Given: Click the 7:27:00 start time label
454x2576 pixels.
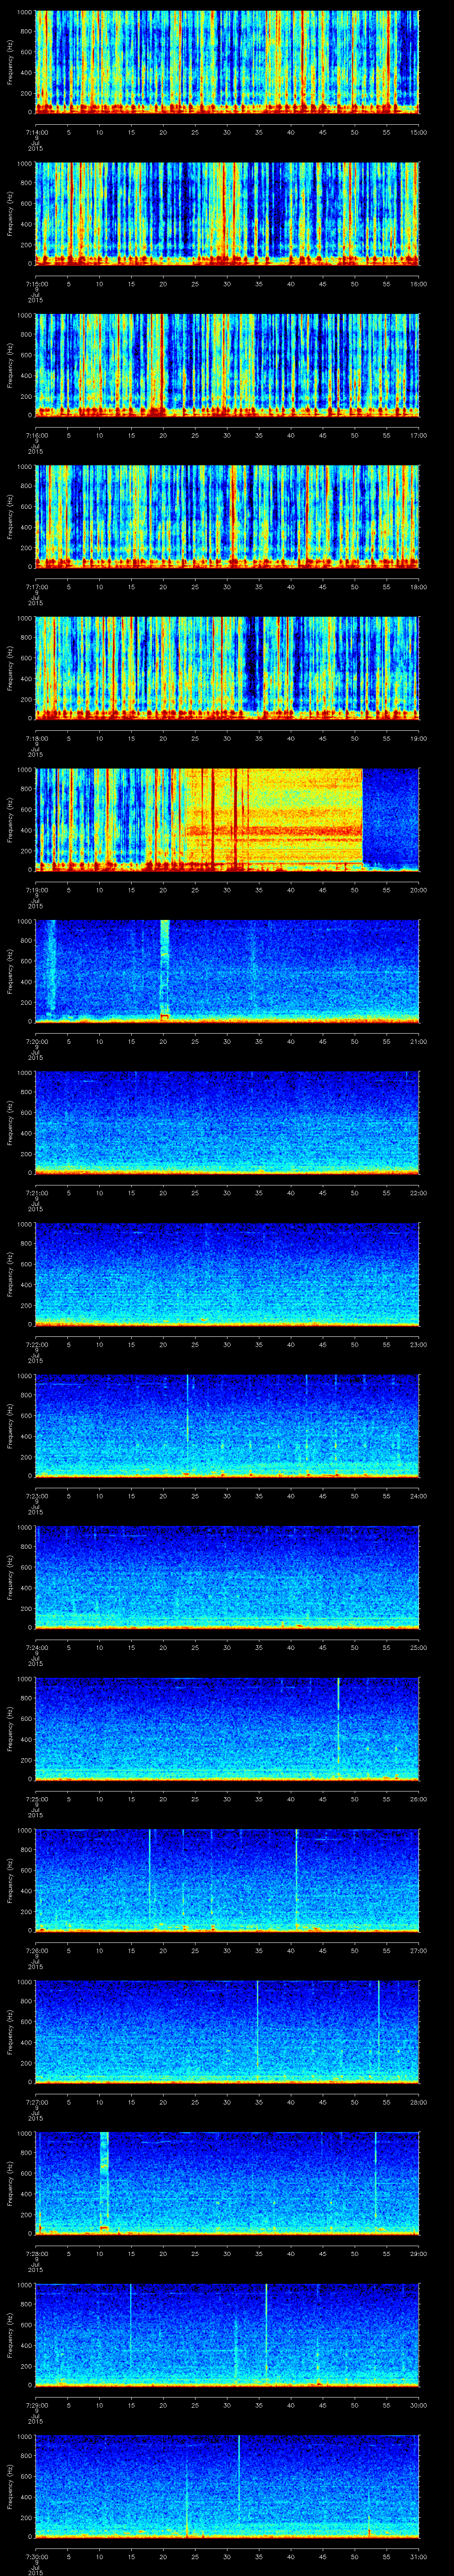Looking at the screenshot, I should point(36,2102).
